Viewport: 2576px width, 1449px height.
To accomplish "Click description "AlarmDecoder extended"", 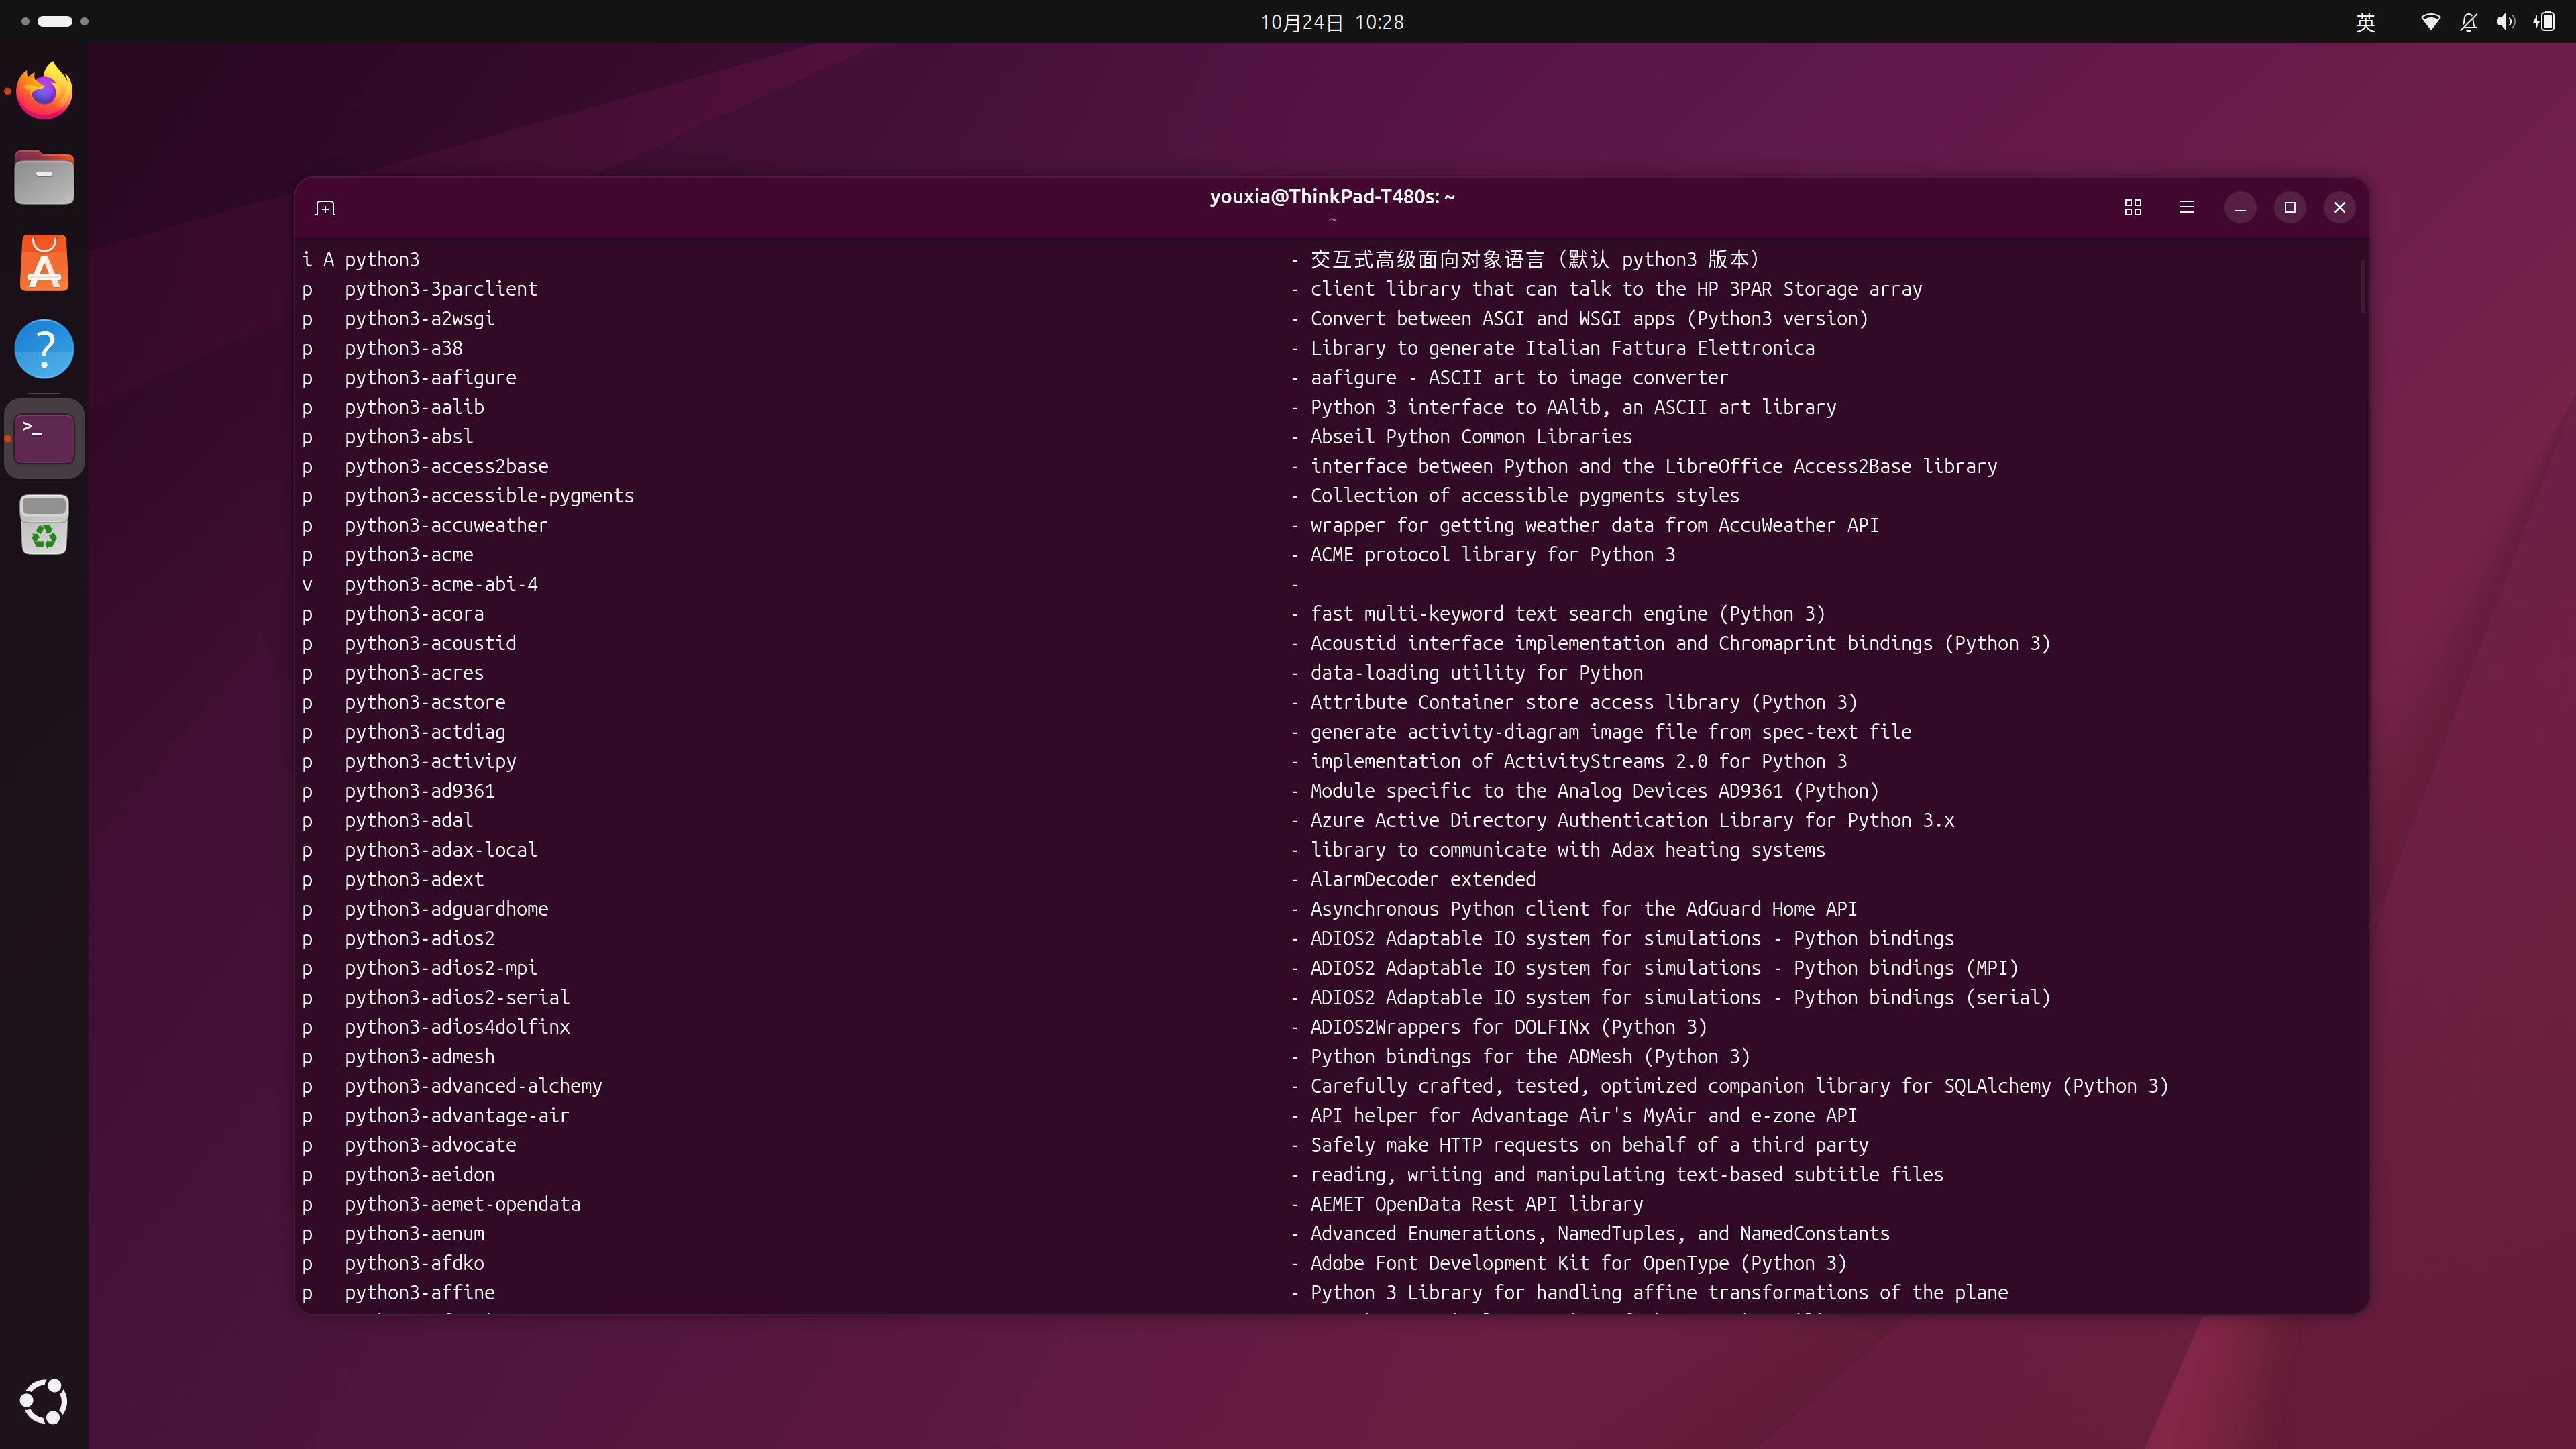I will 1423,879.
